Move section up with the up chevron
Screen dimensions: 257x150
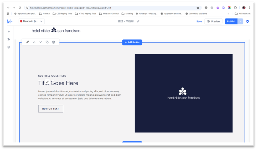coord(34,42)
